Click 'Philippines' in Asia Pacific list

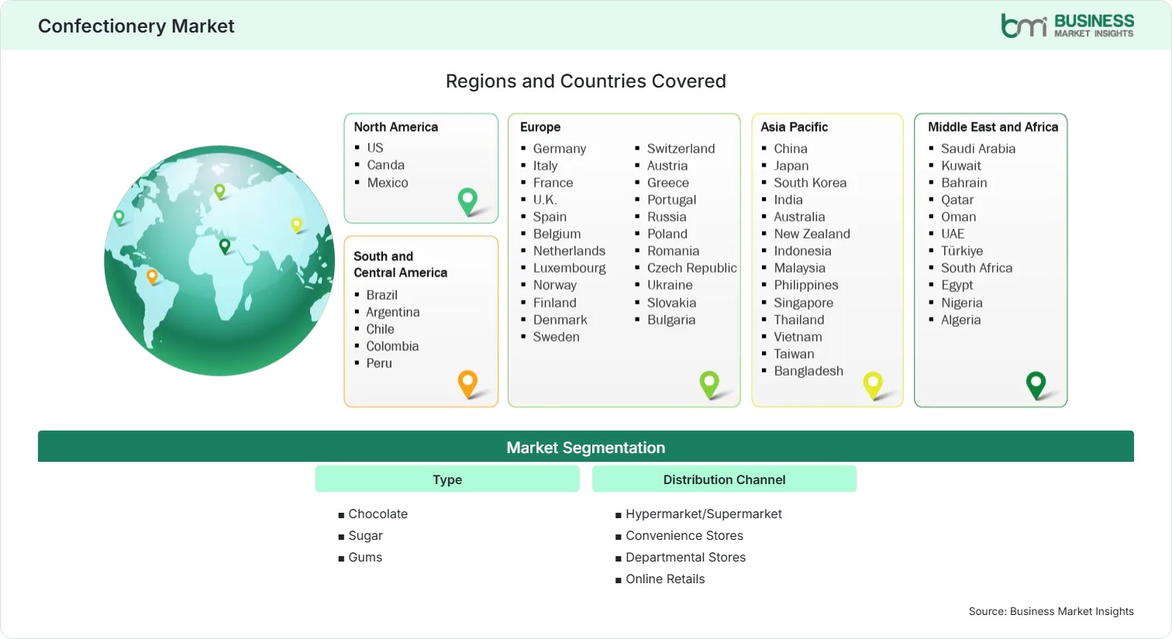pos(806,285)
